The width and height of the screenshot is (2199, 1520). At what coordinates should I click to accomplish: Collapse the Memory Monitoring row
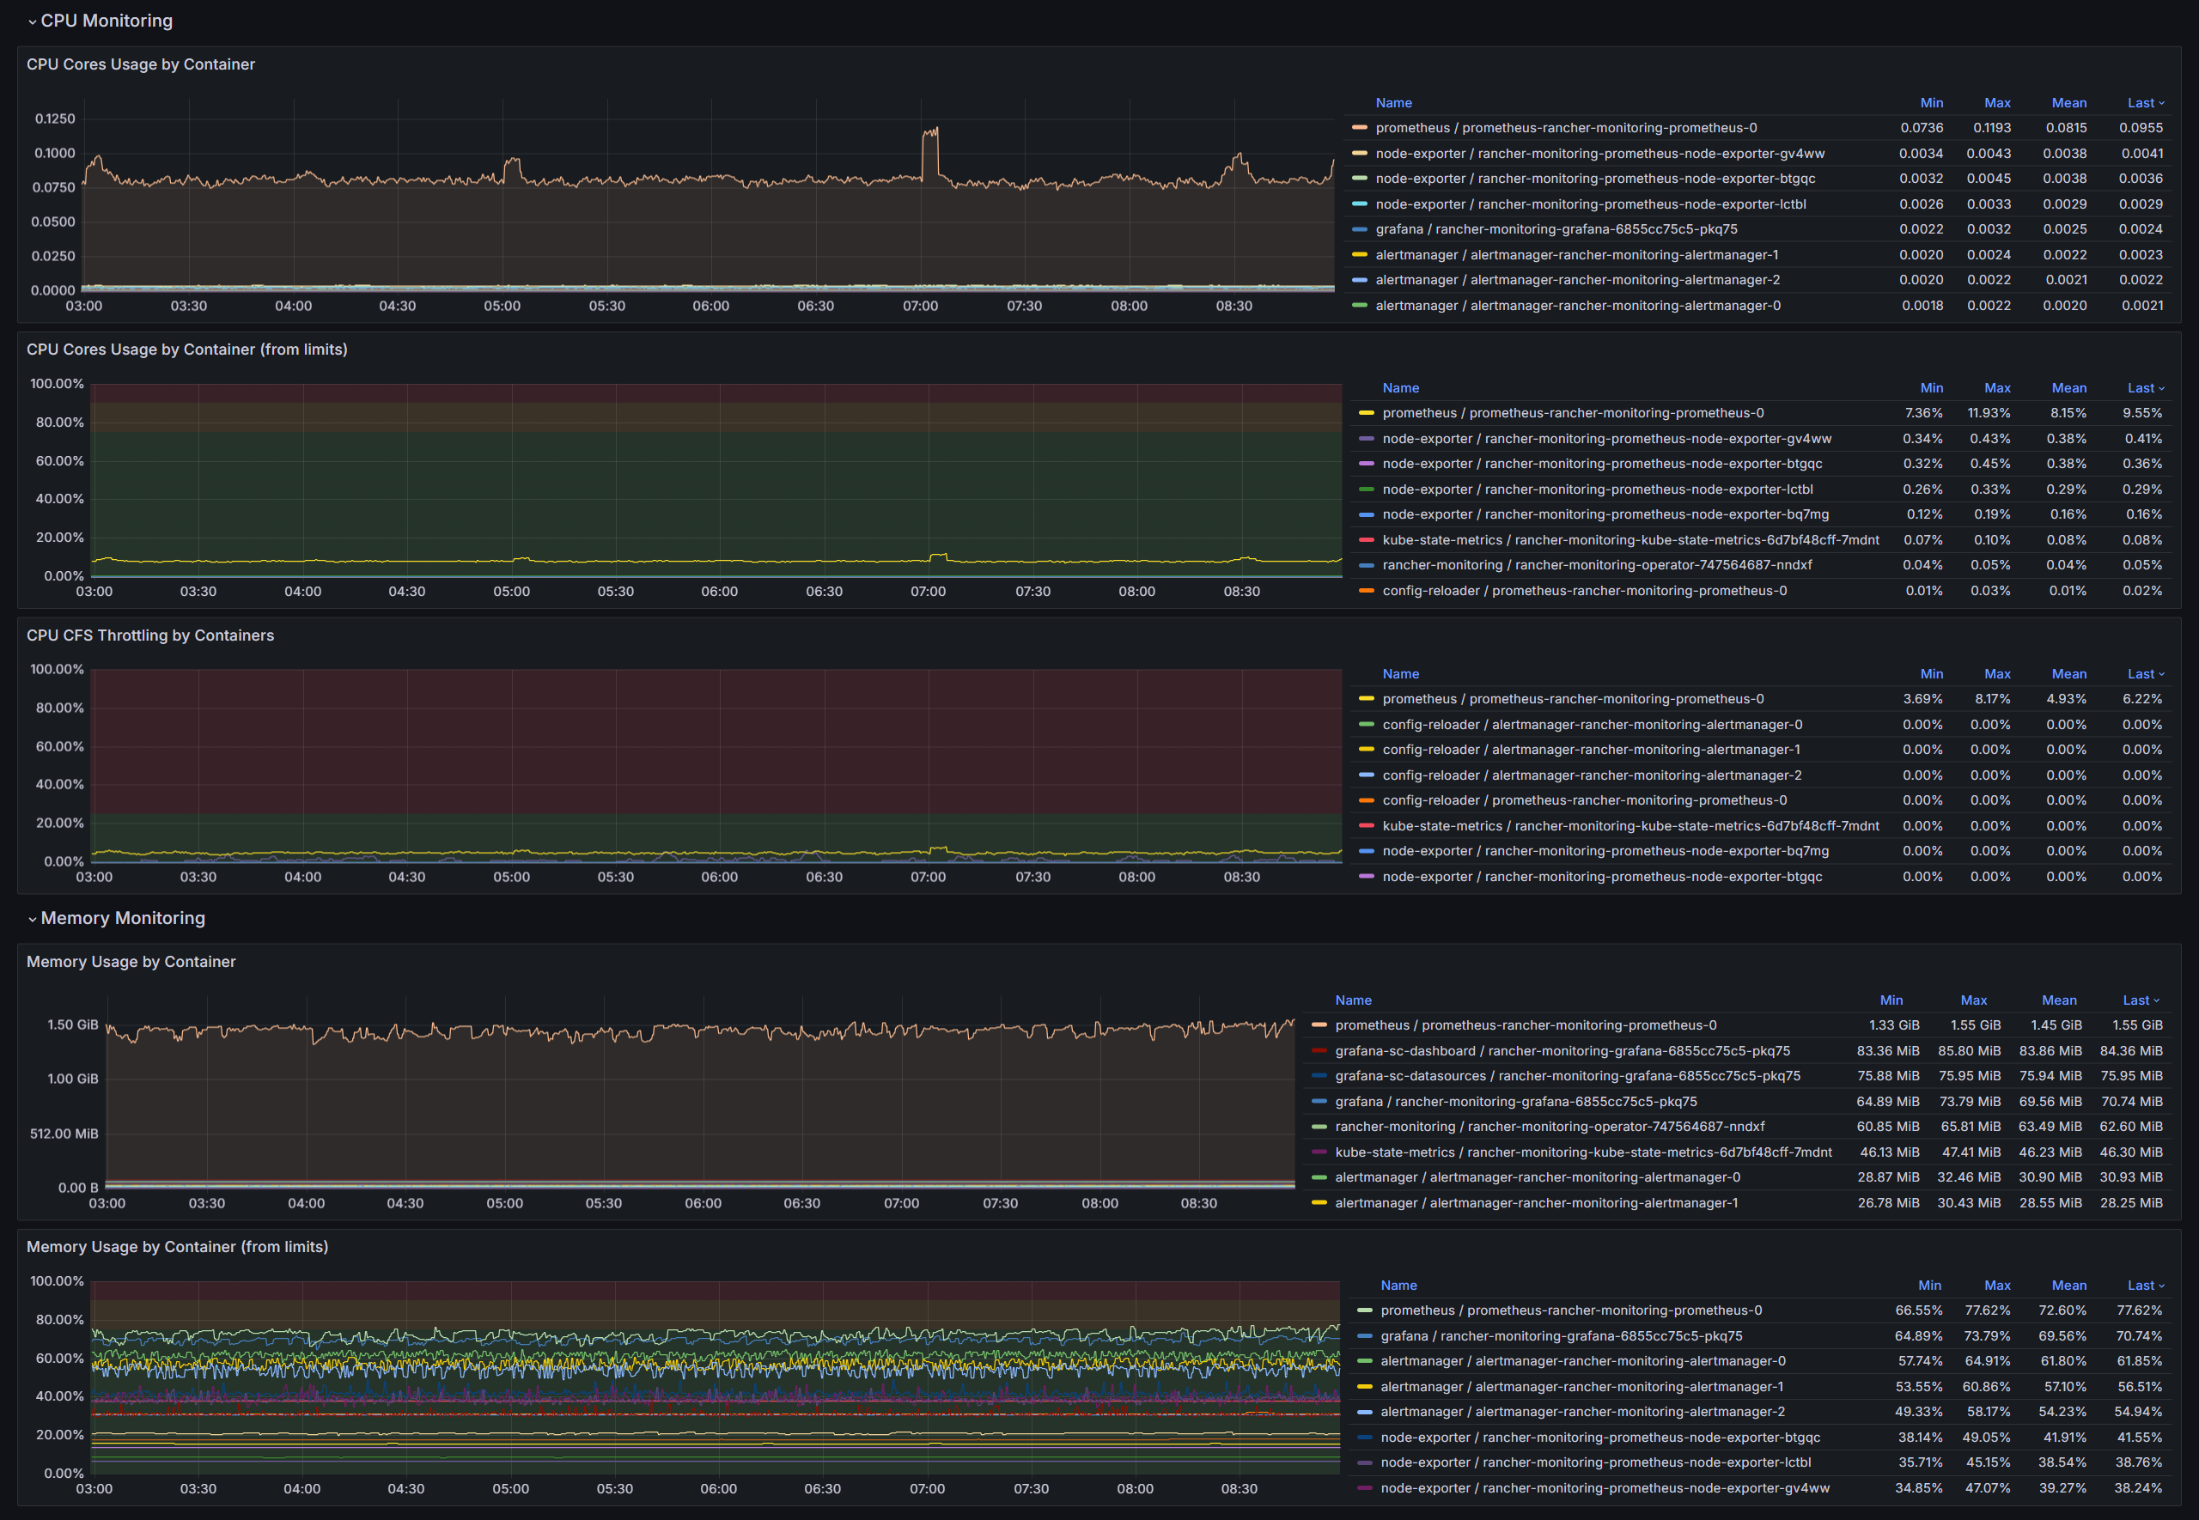click(122, 918)
